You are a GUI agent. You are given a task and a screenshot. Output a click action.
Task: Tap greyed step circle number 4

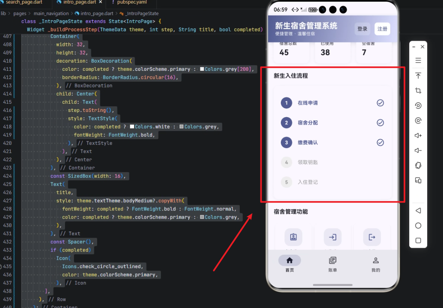pyautogui.click(x=286, y=162)
